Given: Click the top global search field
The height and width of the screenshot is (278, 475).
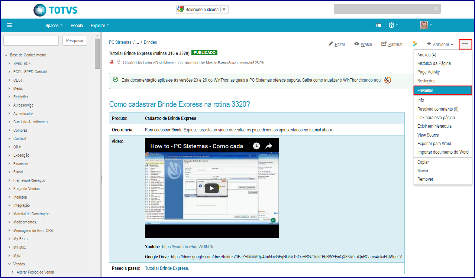Looking at the screenshot, I should tap(387, 9).
